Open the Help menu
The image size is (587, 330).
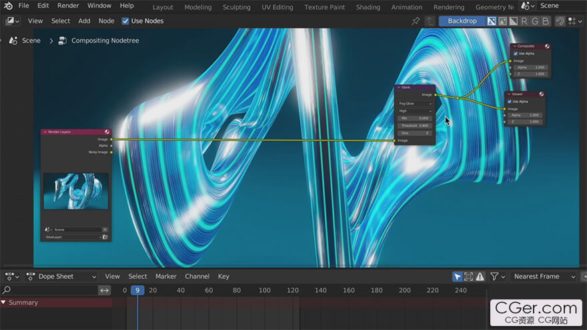(127, 5)
